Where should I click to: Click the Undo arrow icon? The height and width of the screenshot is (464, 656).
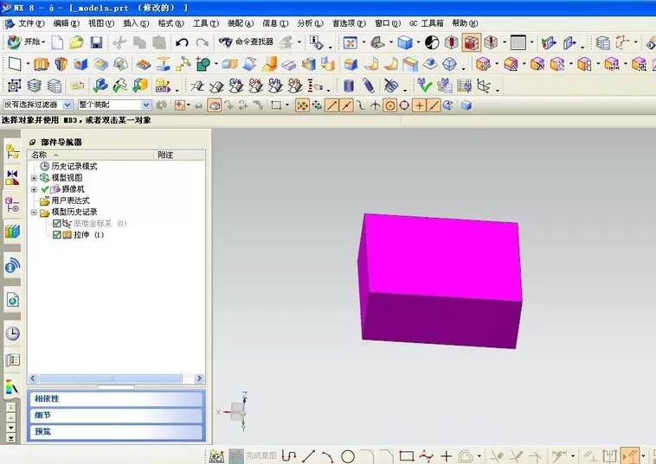coord(182,42)
